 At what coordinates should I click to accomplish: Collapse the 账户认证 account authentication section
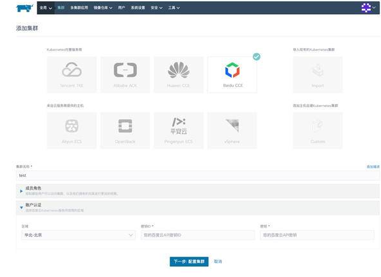tap(198, 208)
